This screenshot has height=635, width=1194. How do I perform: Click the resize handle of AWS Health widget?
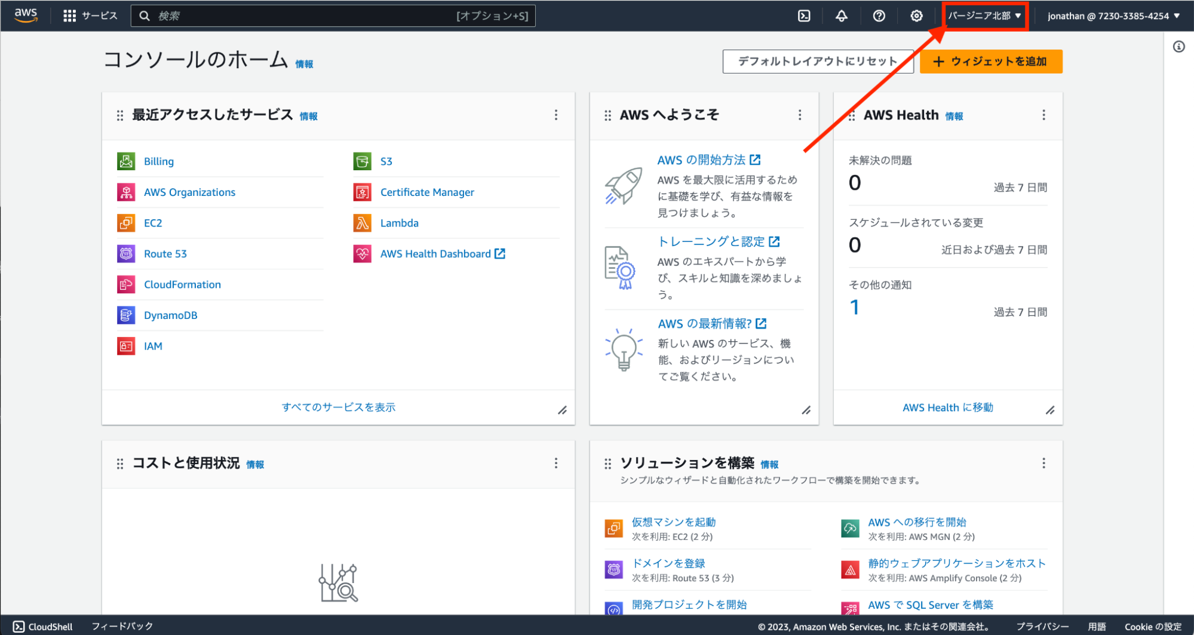tap(1050, 410)
